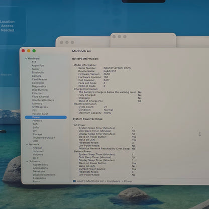Select the highlighted Power entry
Image resolution: width=209 pixels, height=209 pixels.
(46, 117)
